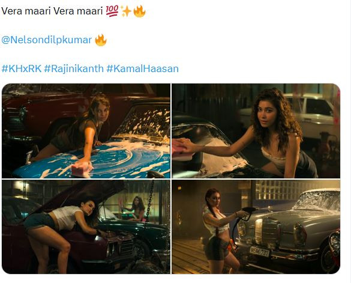Expand the photo of the silver Mercedes being pressure-washed
This screenshot has width=351, height=283.
pyautogui.click(x=256, y=227)
